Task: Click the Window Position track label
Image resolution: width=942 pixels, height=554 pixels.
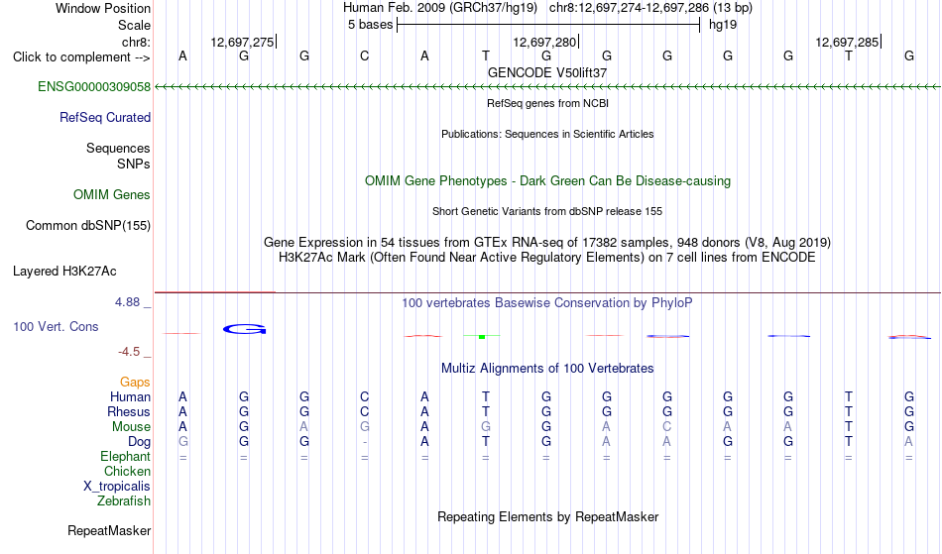Action: (103, 8)
